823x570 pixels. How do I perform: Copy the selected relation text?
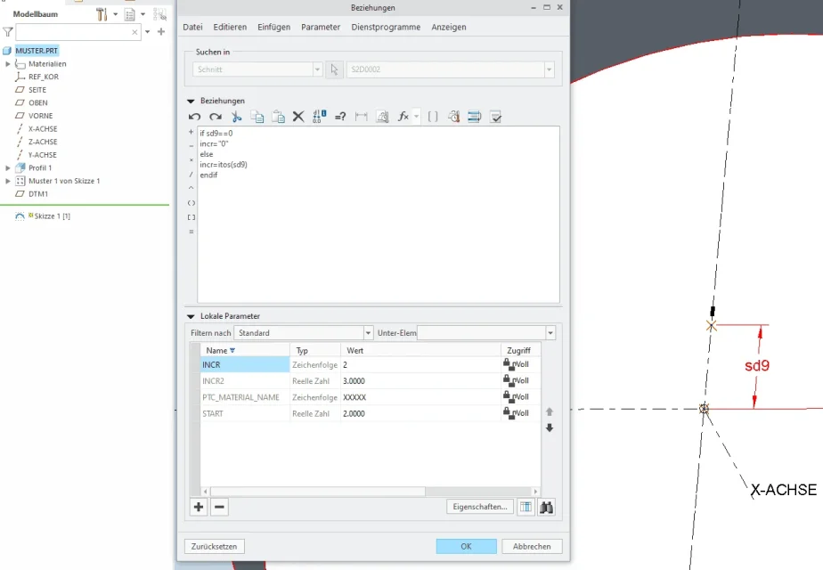point(257,117)
